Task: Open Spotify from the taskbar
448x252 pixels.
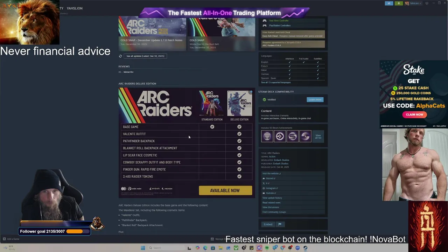Action: [x=267, y=248]
